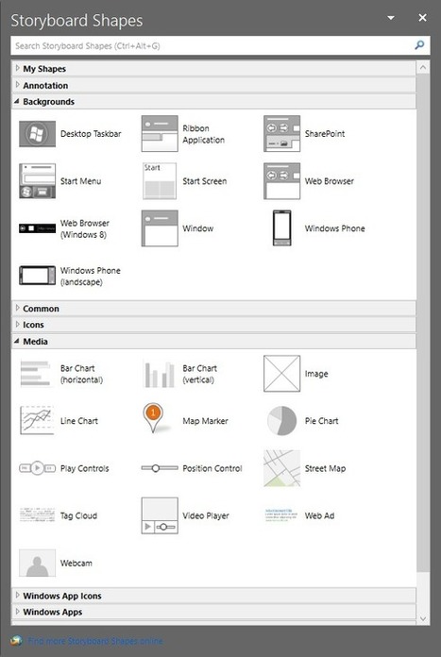The width and height of the screenshot is (441, 657).
Task: Expand the Annotation category
Action: tap(213, 86)
